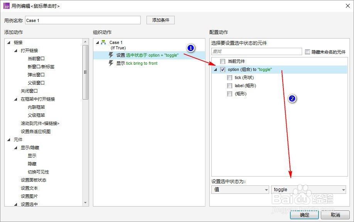The width and height of the screenshot is (354, 222).
Task: Click the 添加条件 button
Action: 160,20
